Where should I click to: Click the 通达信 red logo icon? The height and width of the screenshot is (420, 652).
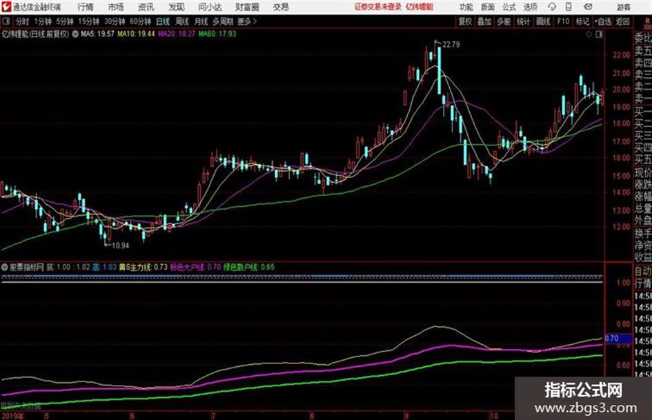click(6, 7)
